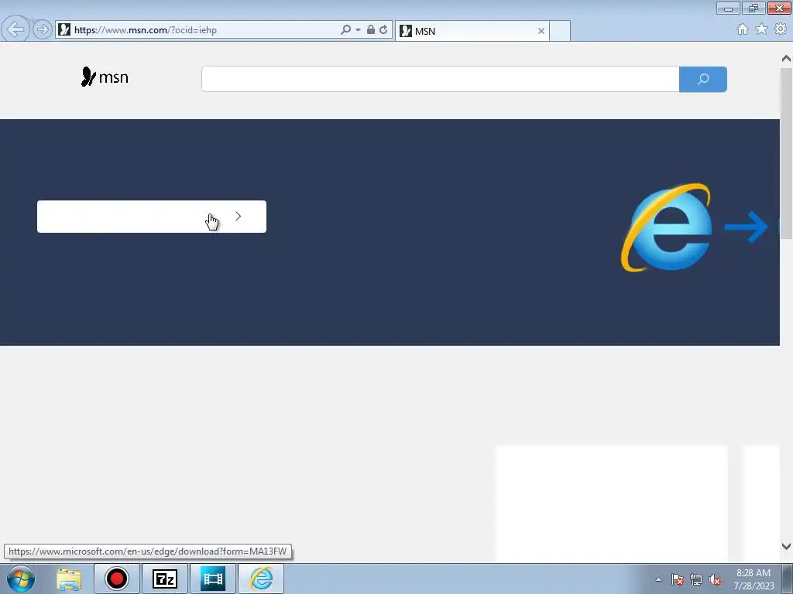
Task: Show hidden tray icons arrow
Action: 658,579
